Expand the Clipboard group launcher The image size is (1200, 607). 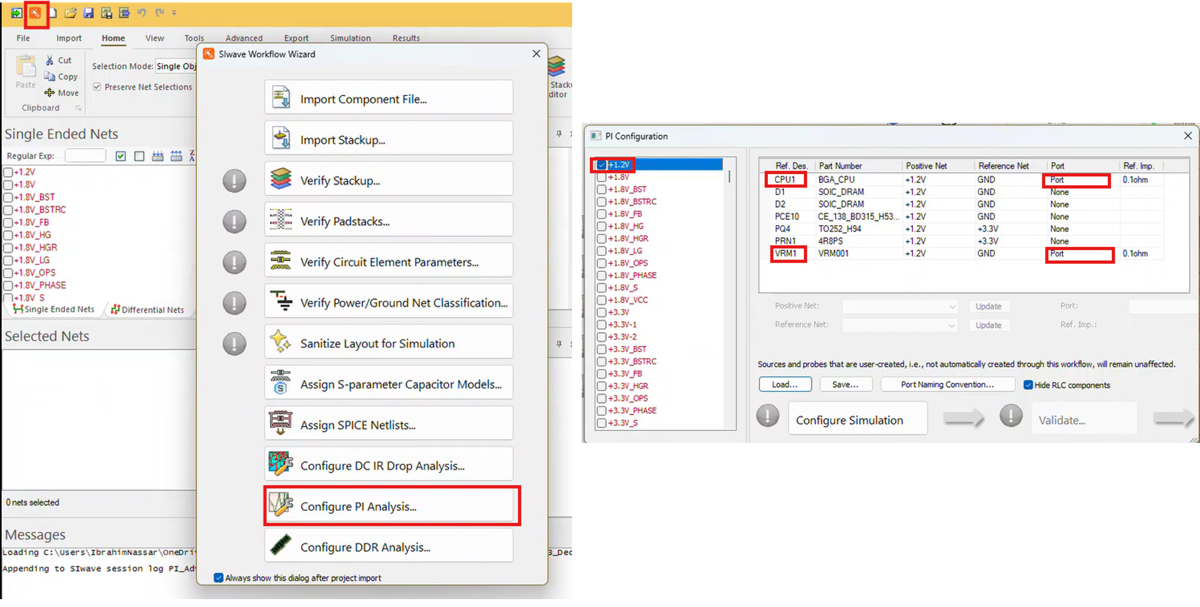(78, 108)
